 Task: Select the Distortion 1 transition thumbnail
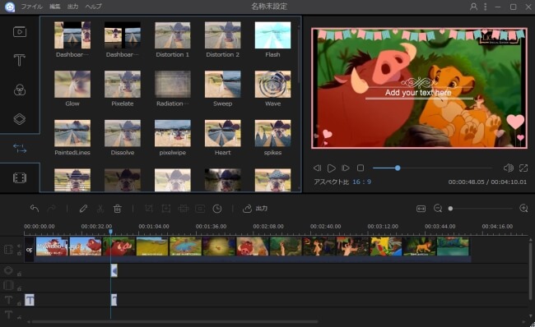click(172, 35)
